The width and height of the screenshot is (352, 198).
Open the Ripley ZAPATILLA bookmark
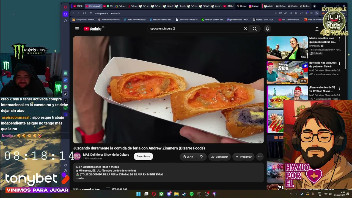coord(263,20)
